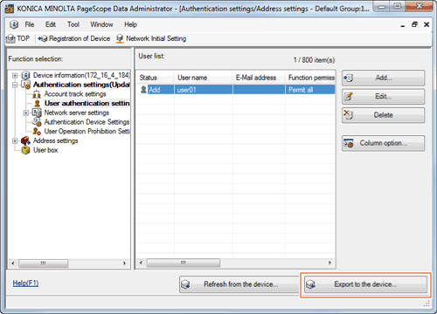Click the user list horizontal scrollbar thumb
The width and height of the screenshot is (437, 314).
pos(184,263)
